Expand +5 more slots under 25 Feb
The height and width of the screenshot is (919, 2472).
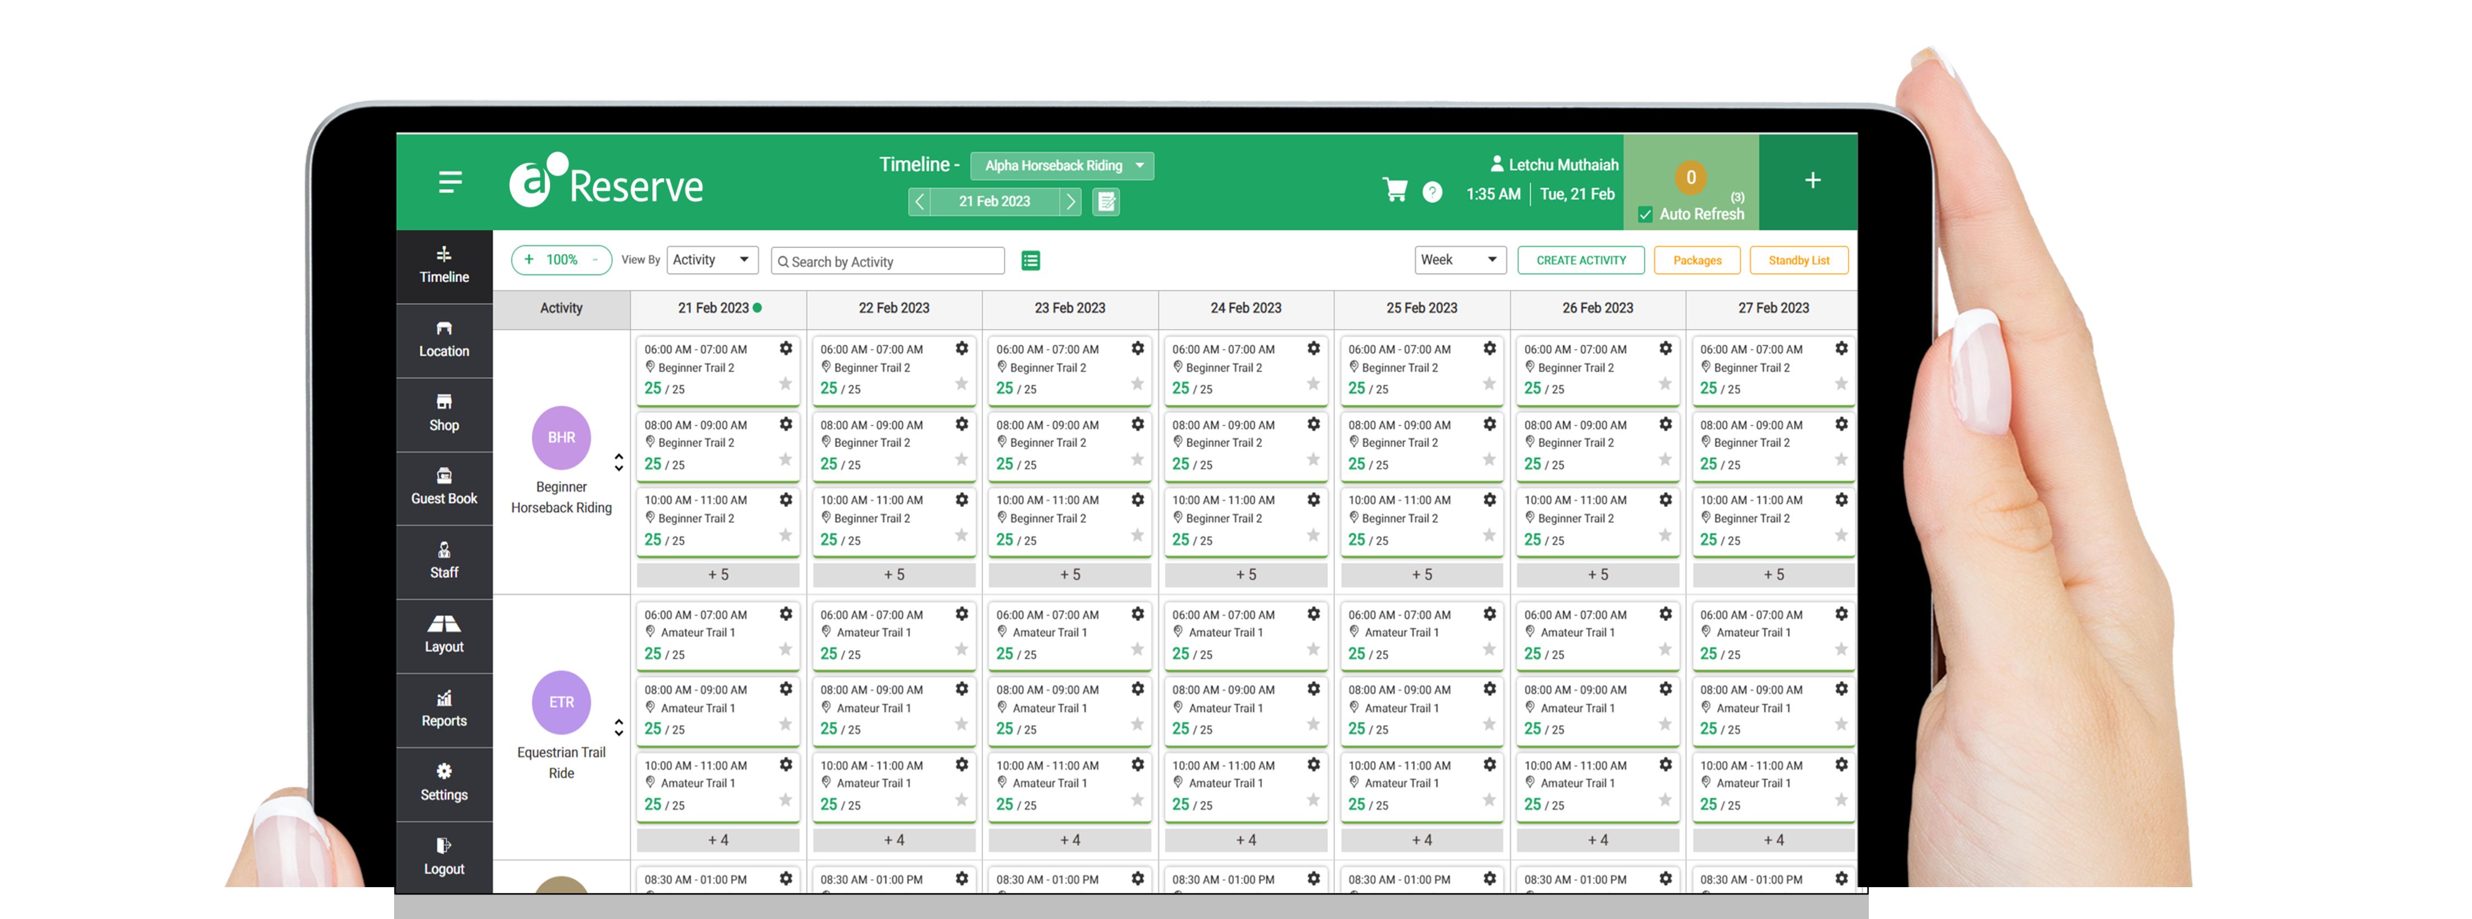tap(1422, 575)
